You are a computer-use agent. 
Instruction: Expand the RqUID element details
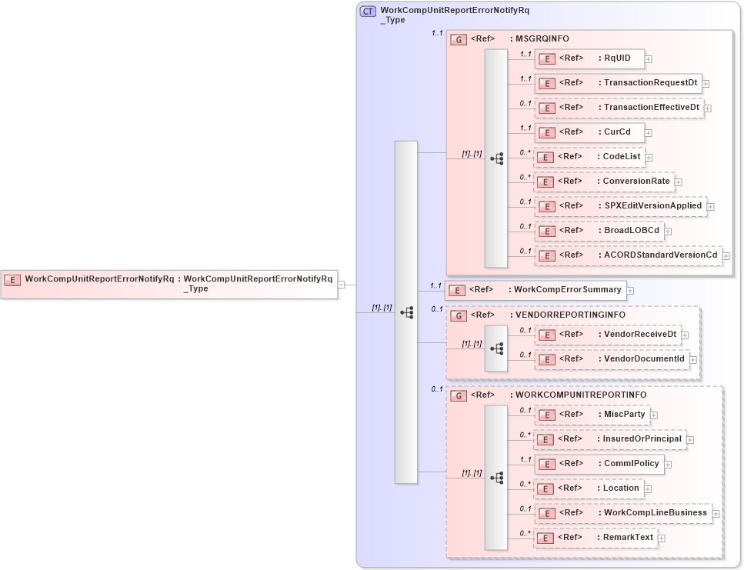coord(648,58)
